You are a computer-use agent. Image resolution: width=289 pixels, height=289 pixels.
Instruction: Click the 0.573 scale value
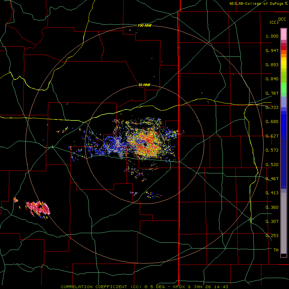(272, 150)
